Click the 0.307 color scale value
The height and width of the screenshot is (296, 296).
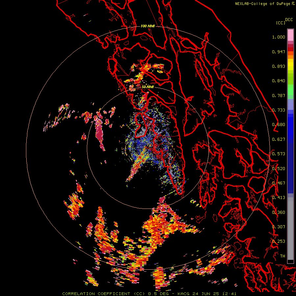point(279,227)
